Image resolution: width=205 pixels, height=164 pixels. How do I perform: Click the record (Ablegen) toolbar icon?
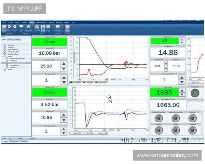coord(9,27)
